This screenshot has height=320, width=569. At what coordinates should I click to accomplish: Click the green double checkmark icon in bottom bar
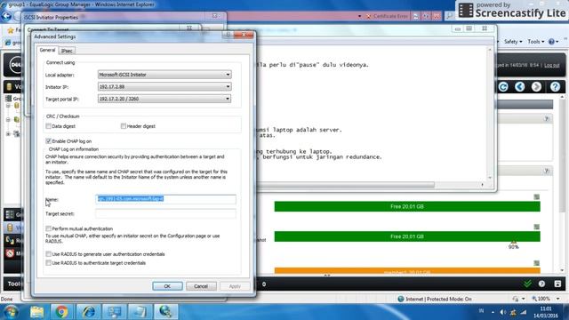pyautogui.click(x=527, y=284)
